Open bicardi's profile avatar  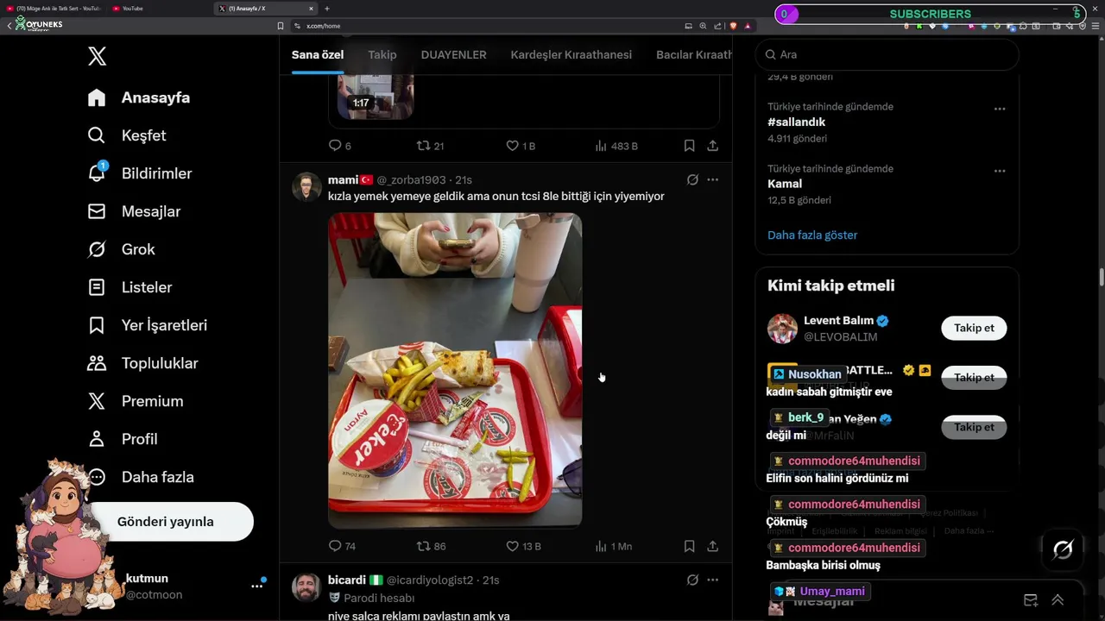(x=306, y=586)
